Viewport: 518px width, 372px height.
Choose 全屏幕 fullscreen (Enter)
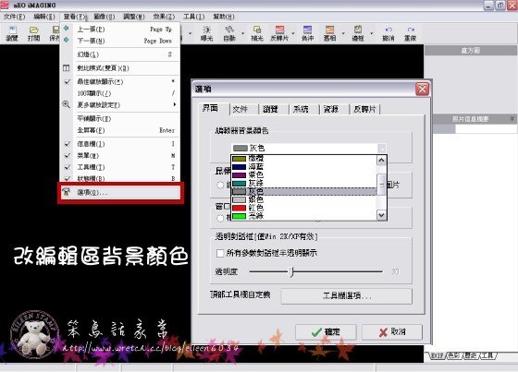point(120,130)
